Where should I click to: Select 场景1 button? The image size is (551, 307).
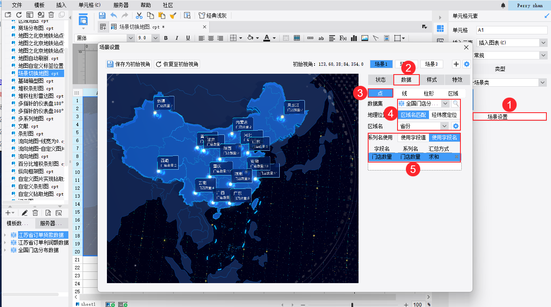[x=381, y=64]
